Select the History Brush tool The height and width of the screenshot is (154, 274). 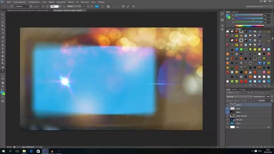[x=3, y=48]
